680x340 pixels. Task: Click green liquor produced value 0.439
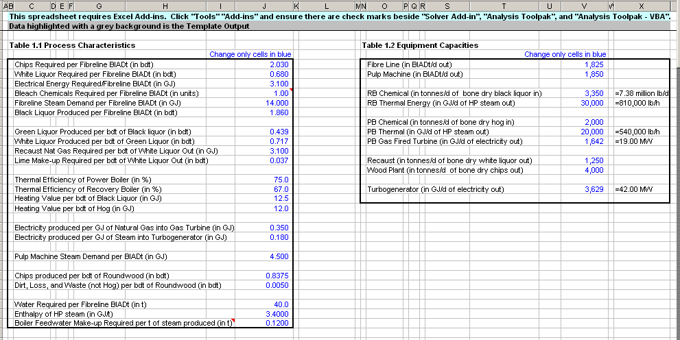pos(279,132)
